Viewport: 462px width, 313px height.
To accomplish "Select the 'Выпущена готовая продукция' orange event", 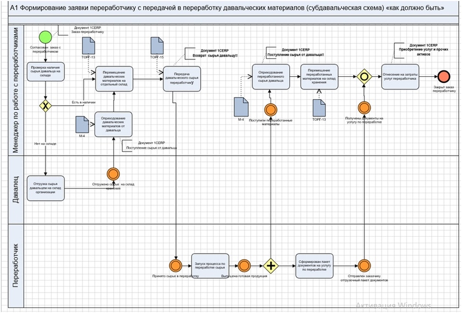I will (x=244, y=265).
